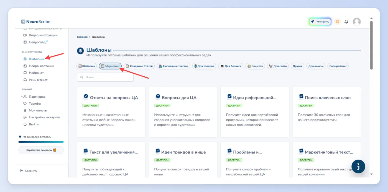Click the Видео-инструкции camera icon
The image size is (388, 192).
[25, 35]
